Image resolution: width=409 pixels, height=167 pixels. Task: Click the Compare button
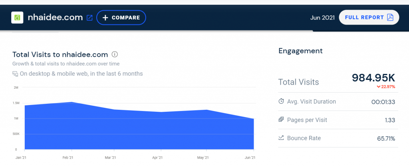point(121,17)
